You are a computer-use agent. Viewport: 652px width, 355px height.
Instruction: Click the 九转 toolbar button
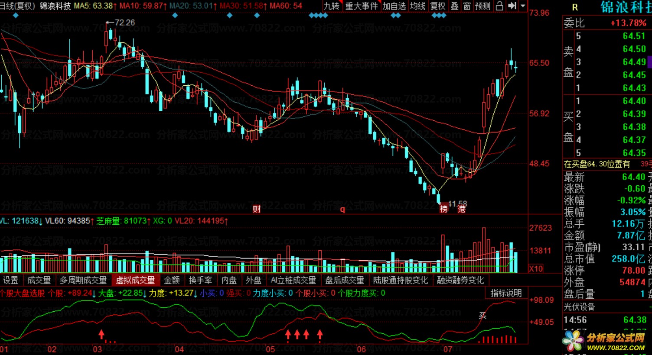pyautogui.click(x=333, y=6)
